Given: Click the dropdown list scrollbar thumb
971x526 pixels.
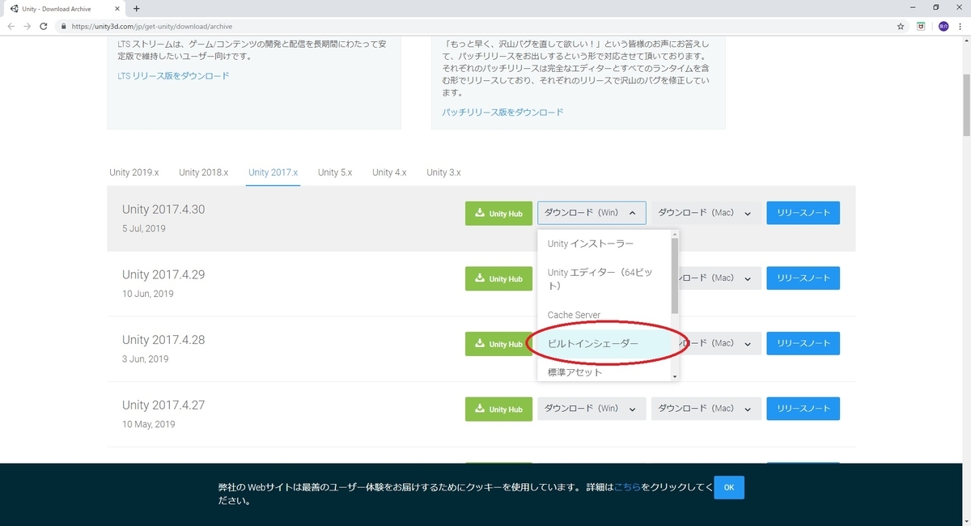Looking at the screenshot, I should 675,275.
